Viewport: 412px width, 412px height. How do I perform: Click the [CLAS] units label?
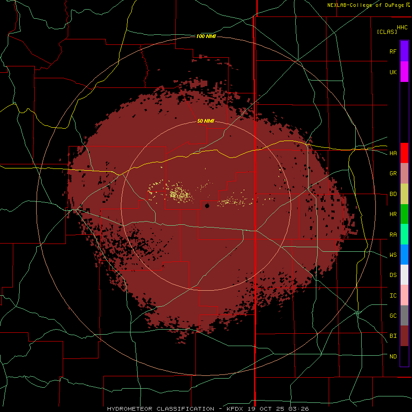tap(386, 32)
